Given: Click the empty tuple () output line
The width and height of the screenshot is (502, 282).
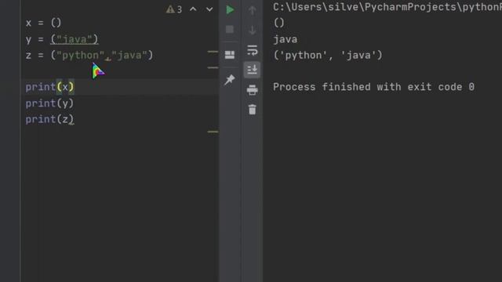Looking at the screenshot, I should [279, 23].
